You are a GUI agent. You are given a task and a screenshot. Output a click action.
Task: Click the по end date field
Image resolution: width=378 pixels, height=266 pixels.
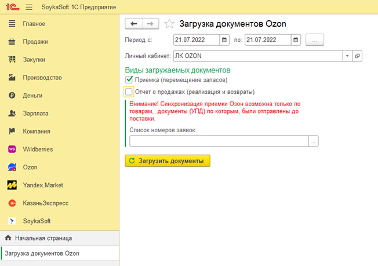click(x=268, y=40)
